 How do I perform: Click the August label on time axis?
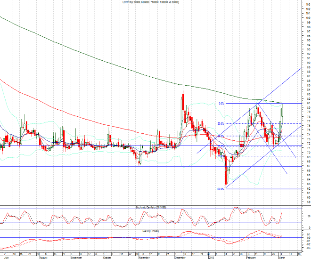coord(43,257)
